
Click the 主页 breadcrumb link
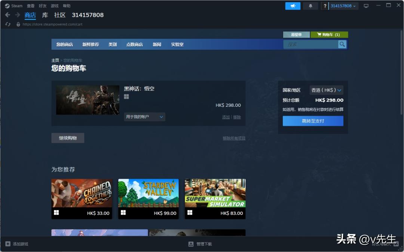pos(55,60)
